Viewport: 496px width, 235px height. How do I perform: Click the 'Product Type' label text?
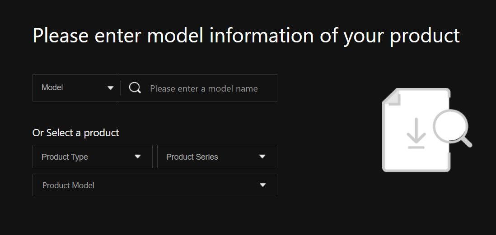coord(65,157)
